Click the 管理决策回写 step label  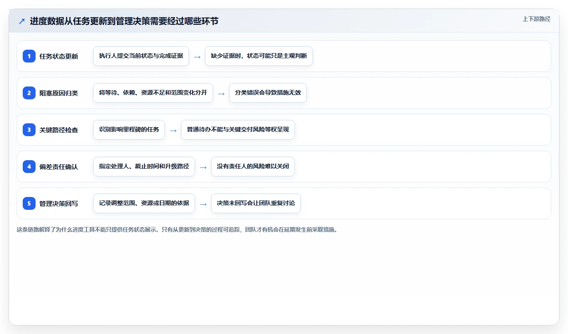coord(59,203)
